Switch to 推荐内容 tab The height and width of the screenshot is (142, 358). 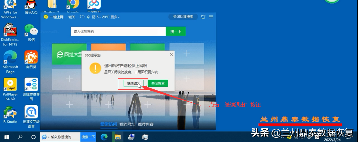point(146,125)
